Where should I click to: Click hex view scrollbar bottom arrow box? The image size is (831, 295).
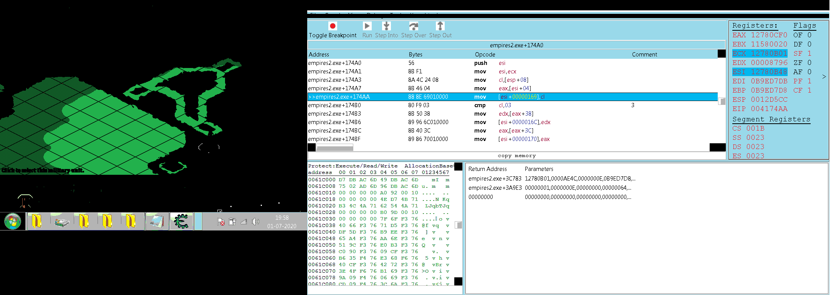[x=458, y=282]
